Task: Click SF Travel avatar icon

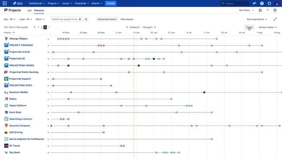Action: pos(6,146)
